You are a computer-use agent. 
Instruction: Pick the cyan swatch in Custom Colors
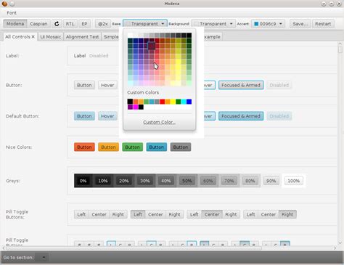[184, 102]
